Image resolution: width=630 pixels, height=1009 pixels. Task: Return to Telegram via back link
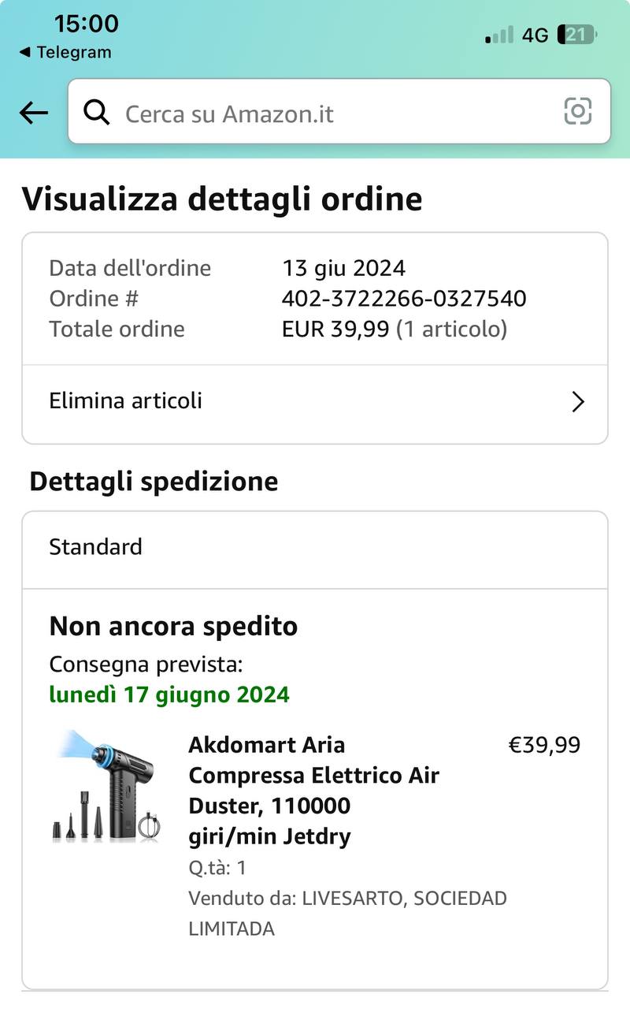point(65,53)
